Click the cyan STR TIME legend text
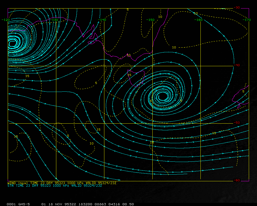Viewport: 257px width, 206px height. [55, 186]
